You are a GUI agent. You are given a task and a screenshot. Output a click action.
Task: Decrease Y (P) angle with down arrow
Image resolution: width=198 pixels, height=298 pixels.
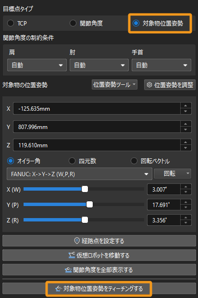point(186,207)
